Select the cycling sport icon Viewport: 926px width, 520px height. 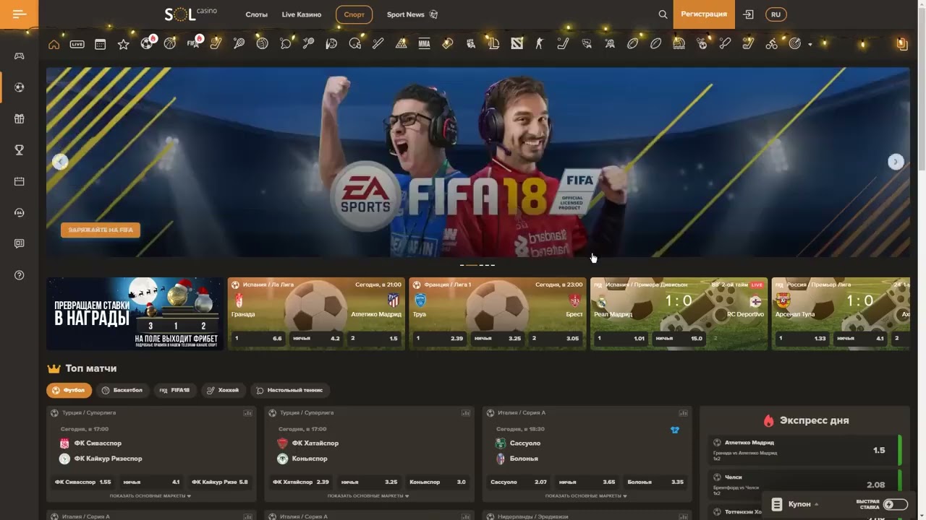(771, 43)
